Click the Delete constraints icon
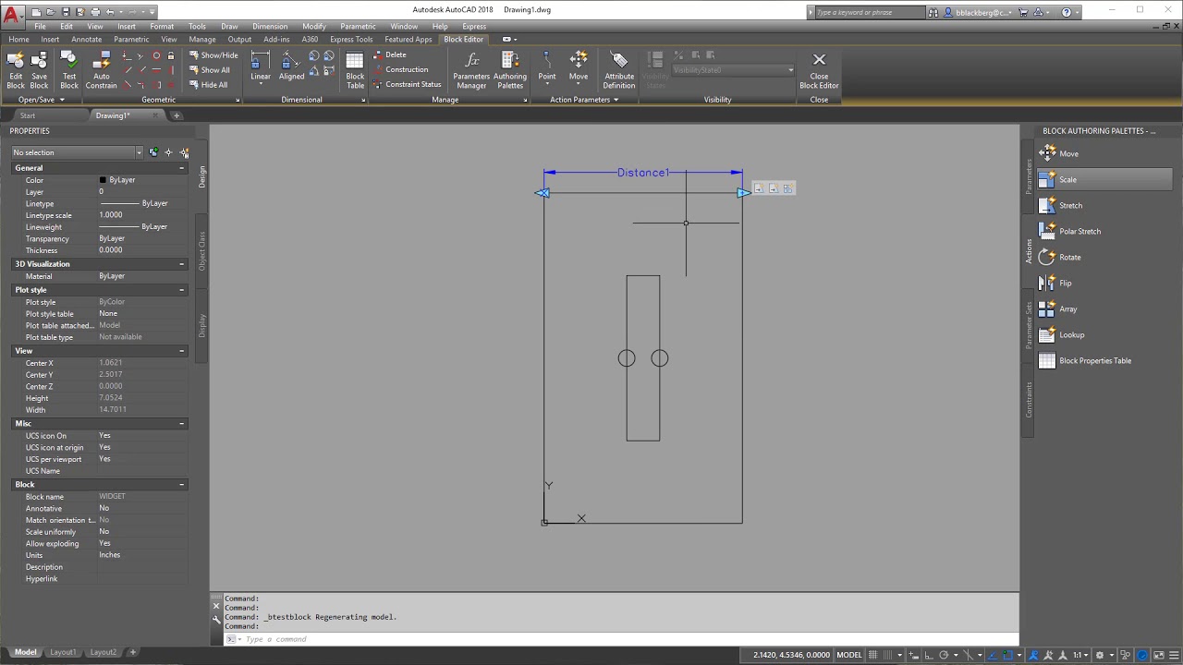Viewport: 1183px width, 665px height. (379, 54)
